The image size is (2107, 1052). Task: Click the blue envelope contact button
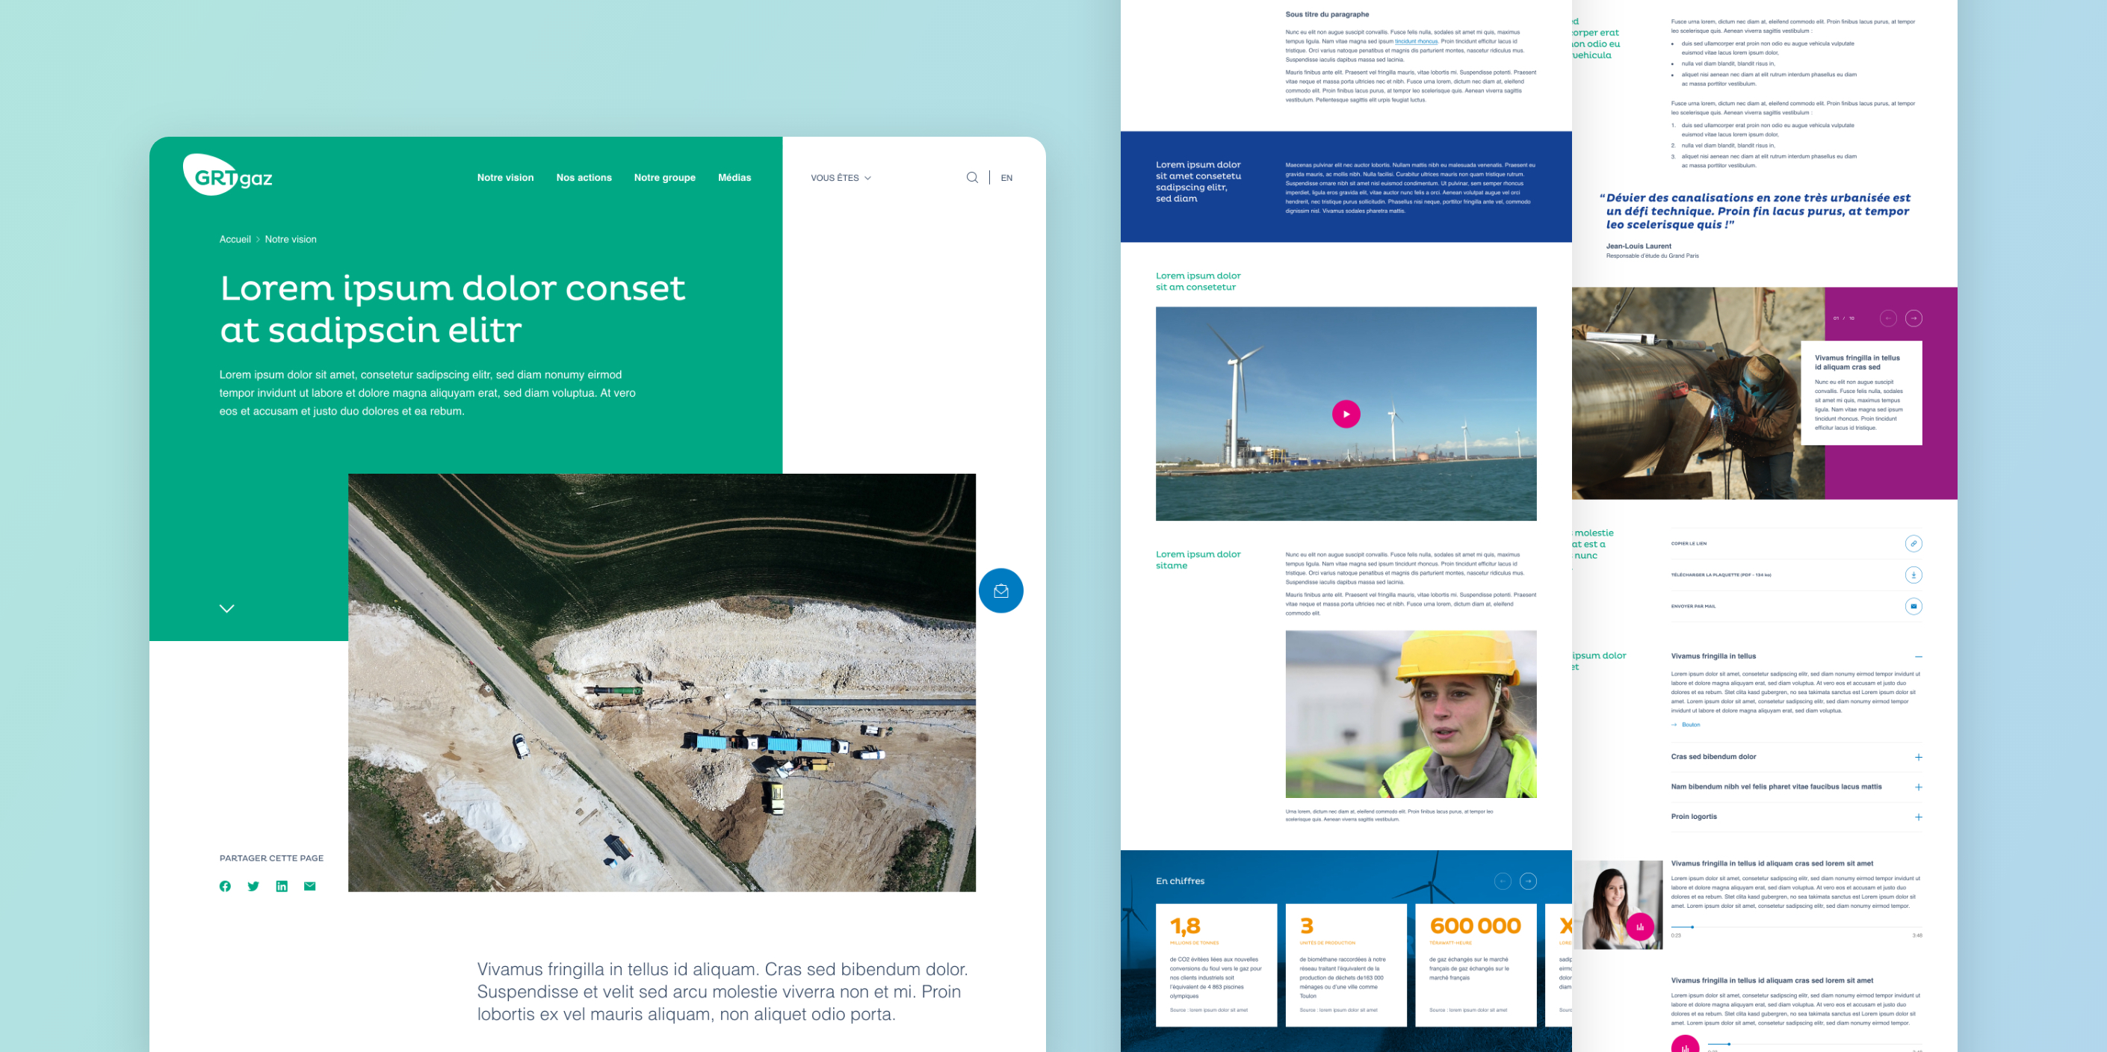pyautogui.click(x=1000, y=590)
